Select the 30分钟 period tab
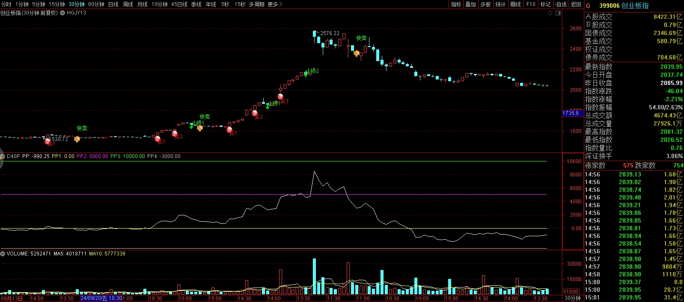 tap(77, 4)
